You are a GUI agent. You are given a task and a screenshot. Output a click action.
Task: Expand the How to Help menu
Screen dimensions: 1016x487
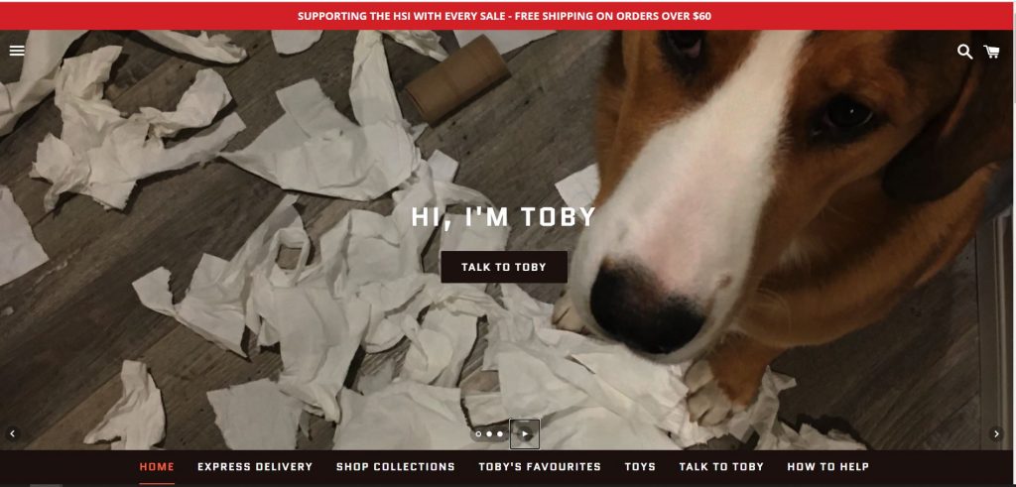pos(828,466)
